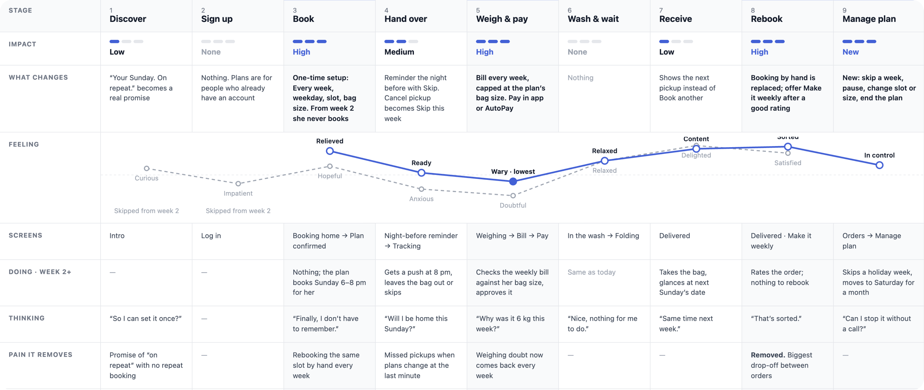Click the Weighing → Bill → Pay cell
924x390 pixels.
513,241
